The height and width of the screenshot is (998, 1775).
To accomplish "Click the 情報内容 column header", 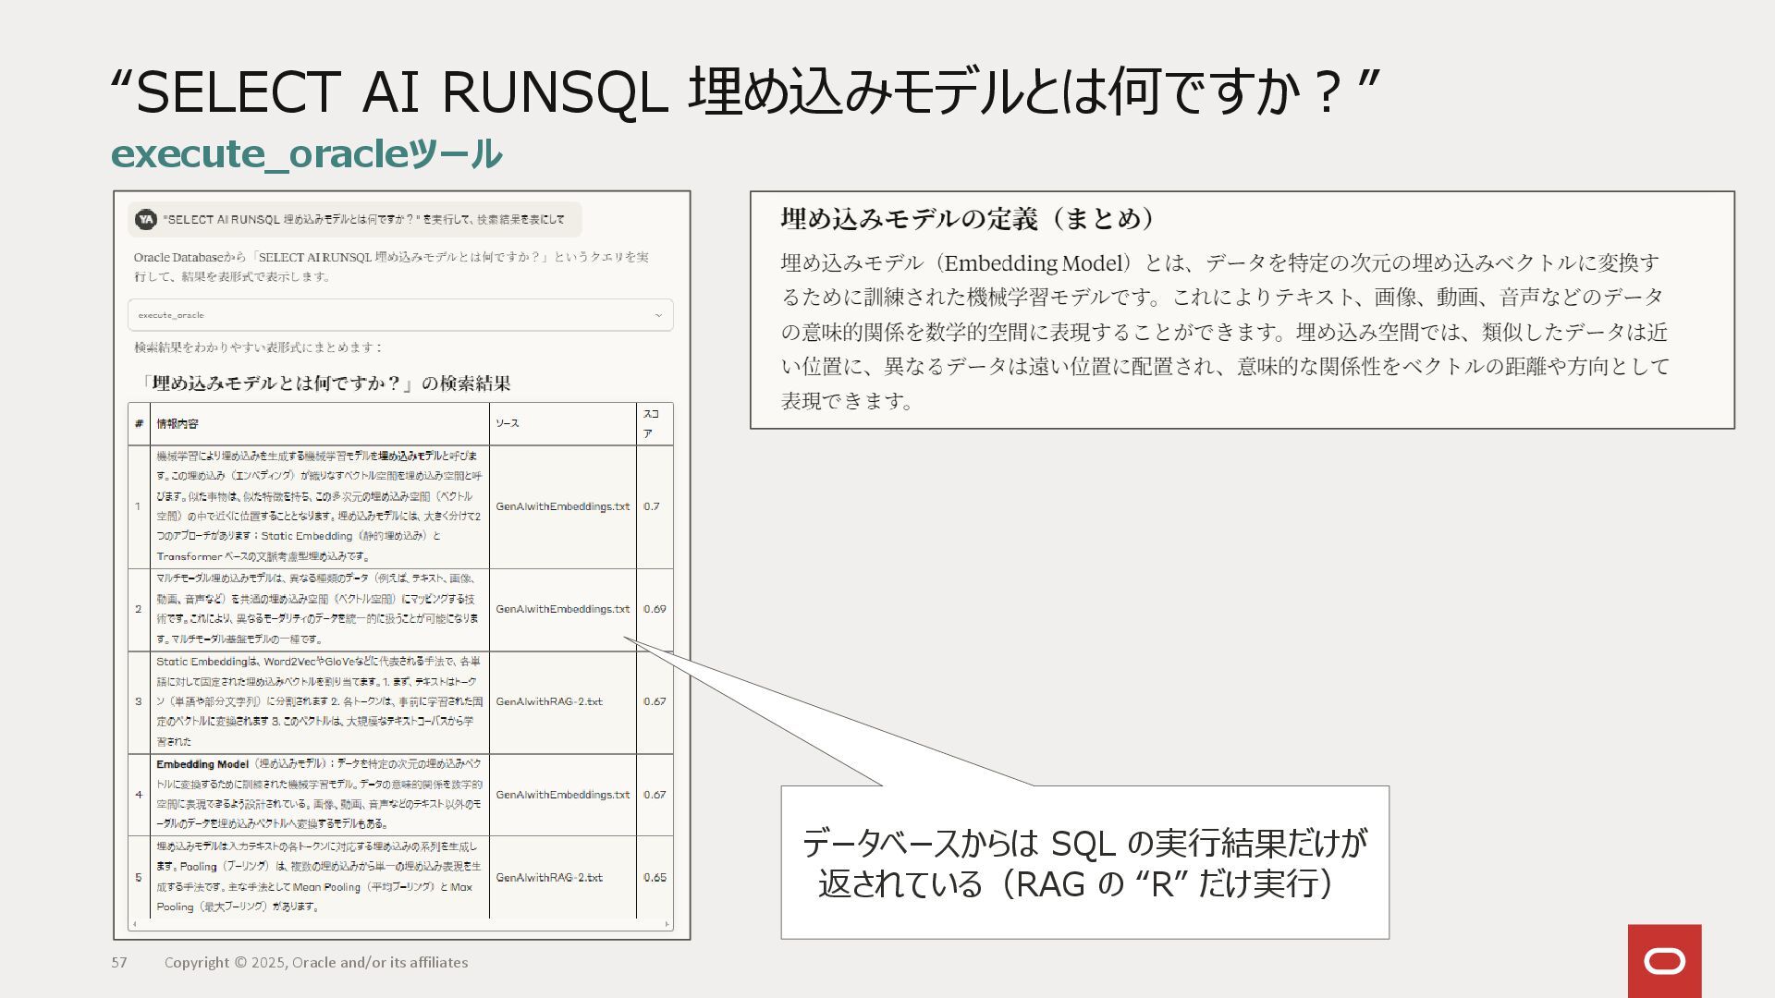I will click(x=177, y=423).
